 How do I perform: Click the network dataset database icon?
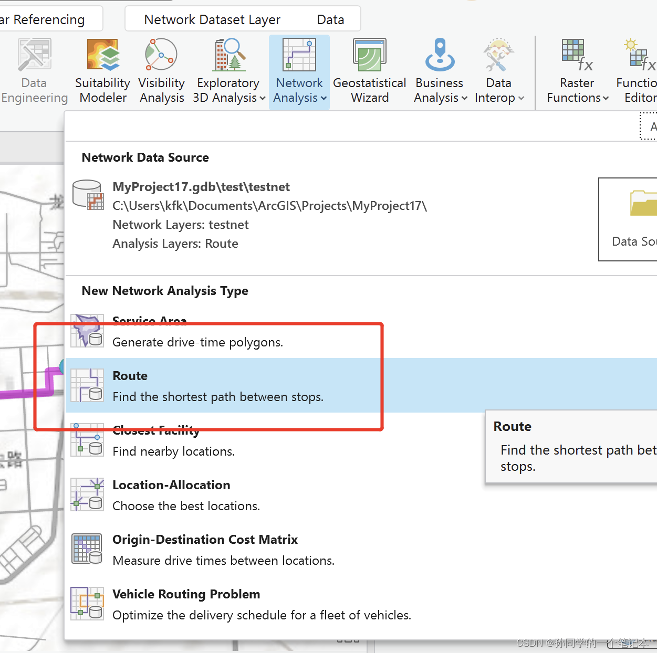[88, 195]
